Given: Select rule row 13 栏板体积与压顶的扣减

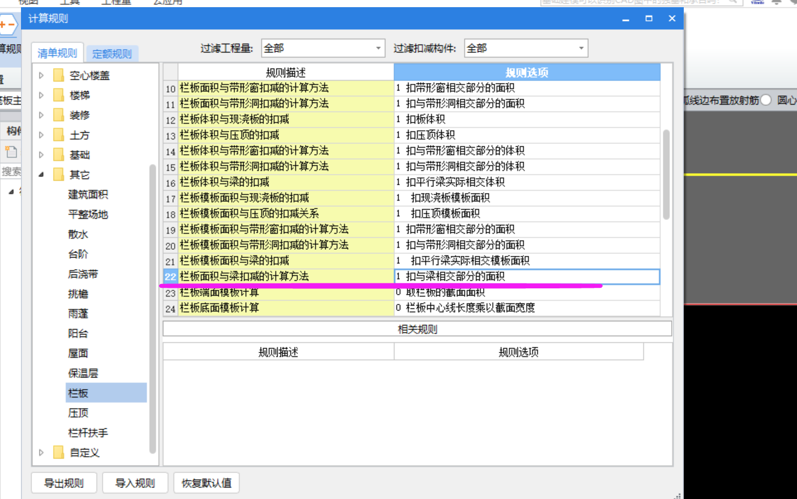Looking at the screenshot, I should [x=286, y=135].
